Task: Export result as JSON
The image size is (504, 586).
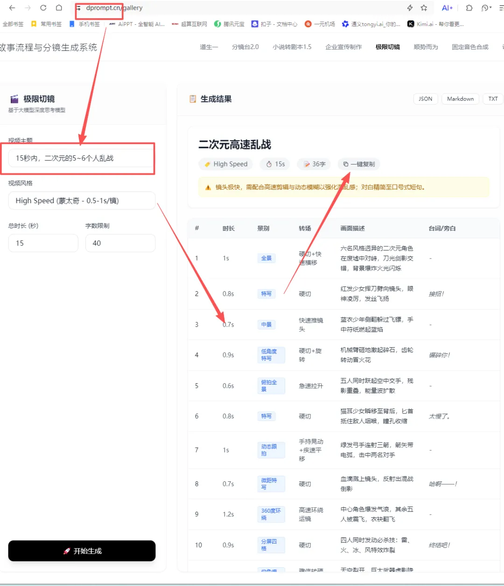Action: click(425, 99)
